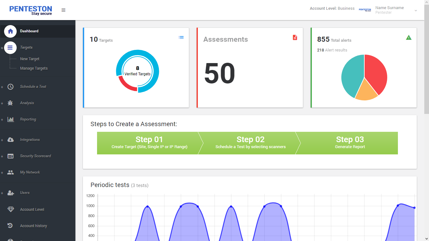Expand the Users menu plus sign

tap(2, 193)
